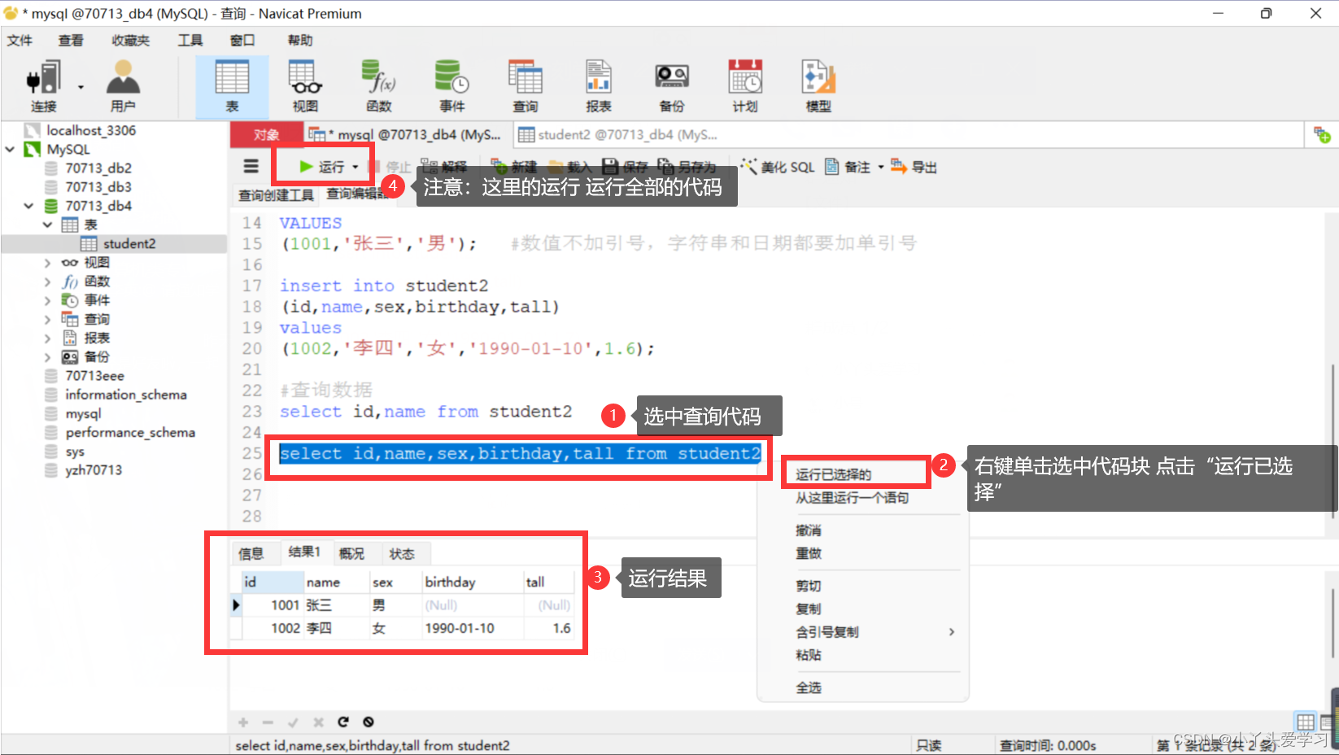Click the 运行 run button

(322, 167)
